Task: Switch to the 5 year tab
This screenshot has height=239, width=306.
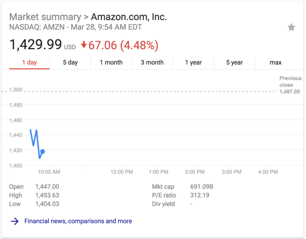Action: 235,63
